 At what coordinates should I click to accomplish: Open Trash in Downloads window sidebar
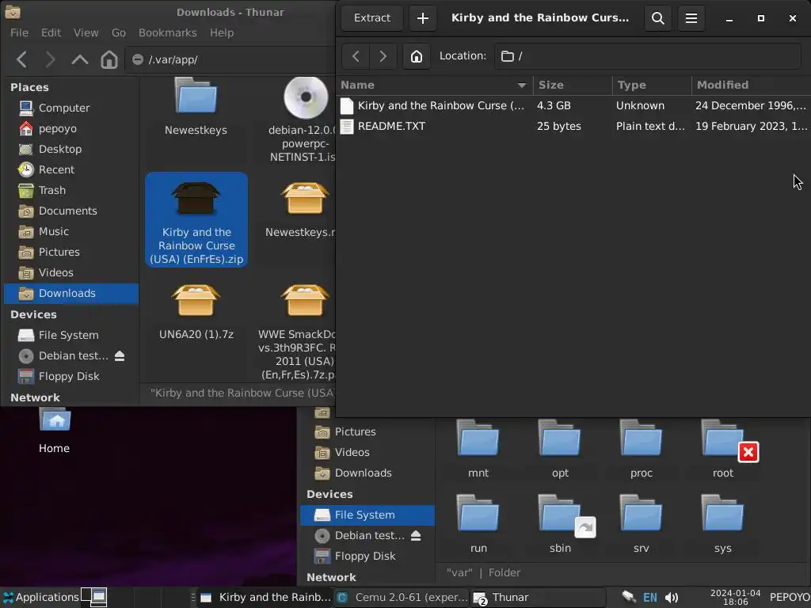[x=71, y=190]
